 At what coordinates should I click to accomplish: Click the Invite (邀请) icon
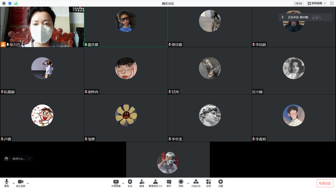(142, 182)
